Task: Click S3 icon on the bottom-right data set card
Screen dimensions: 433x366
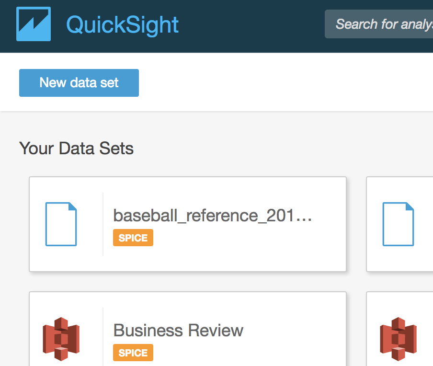Action: coord(398,339)
